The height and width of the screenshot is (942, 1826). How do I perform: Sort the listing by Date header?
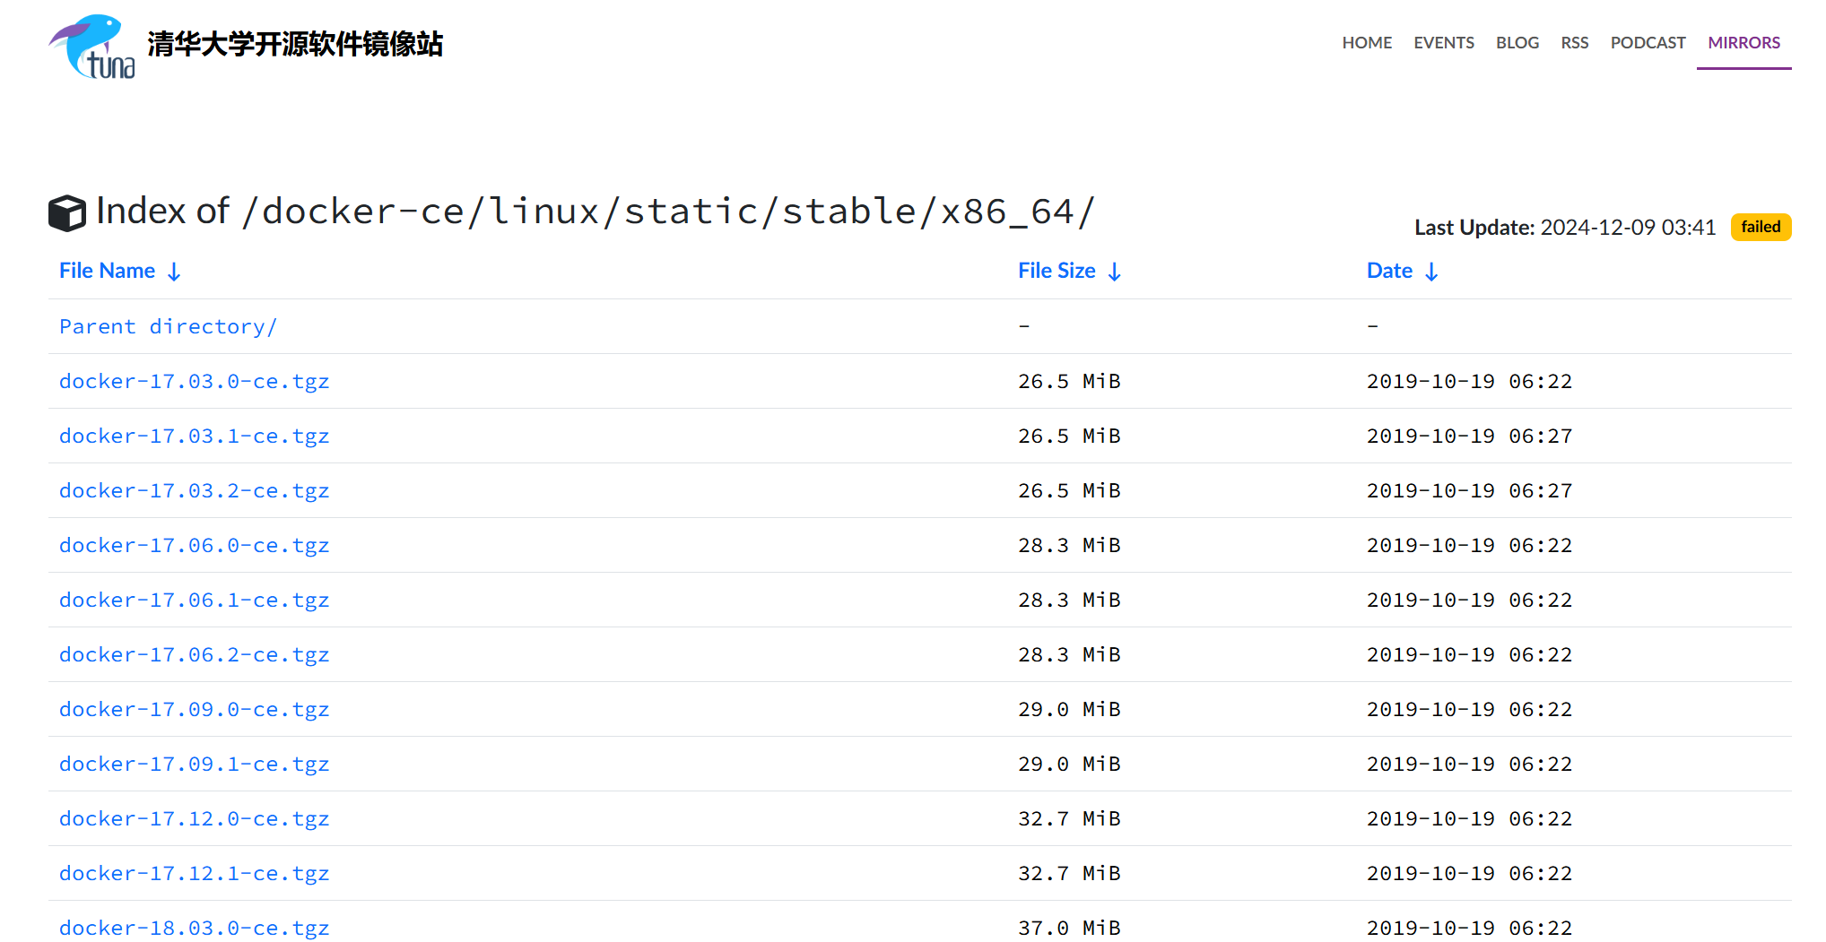(1388, 271)
